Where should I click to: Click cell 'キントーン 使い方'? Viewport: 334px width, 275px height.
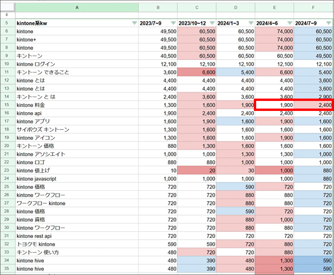click(x=77, y=252)
